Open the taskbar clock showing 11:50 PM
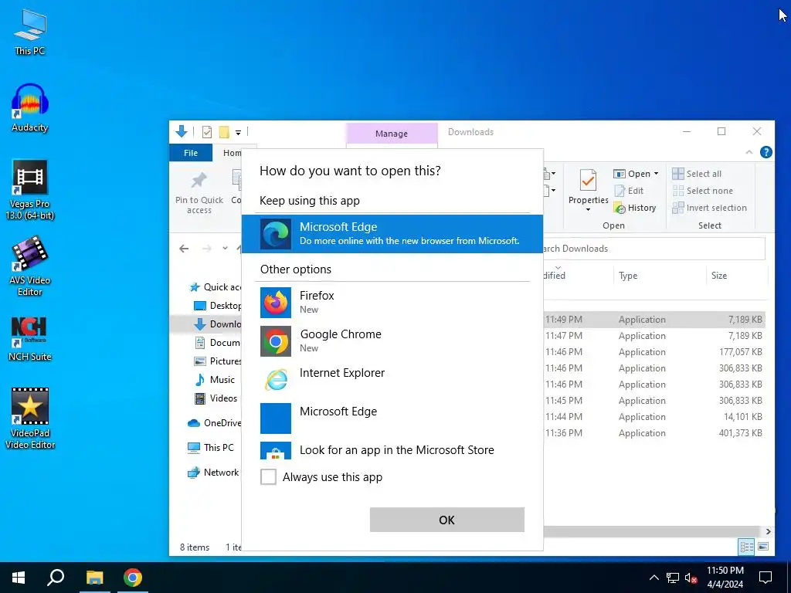 coord(725,578)
